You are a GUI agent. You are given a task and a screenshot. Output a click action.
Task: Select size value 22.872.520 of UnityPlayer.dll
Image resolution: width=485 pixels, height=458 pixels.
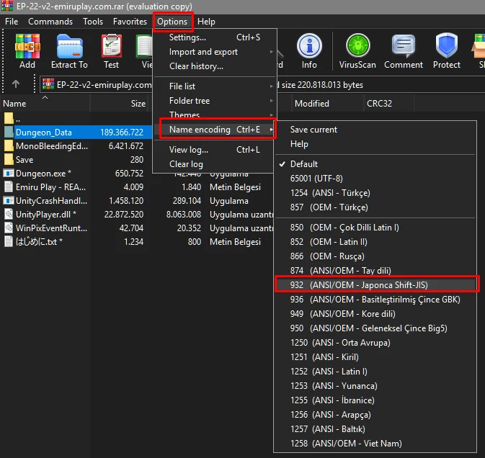(124, 214)
